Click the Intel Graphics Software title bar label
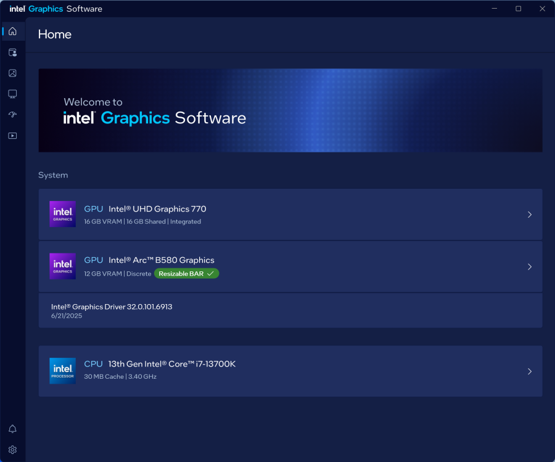This screenshot has height=462, width=555. coord(56,9)
